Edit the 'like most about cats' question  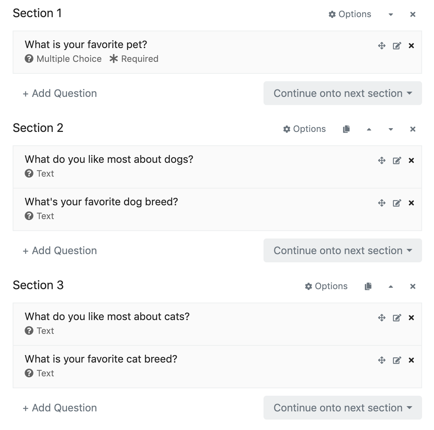pyautogui.click(x=397, y=318)
